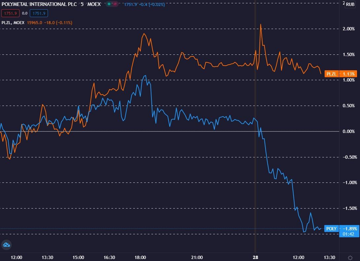This screenshot has height=261, width=360.
Task: Click the 28 date marker on the time axis
Action: [255, 257]
